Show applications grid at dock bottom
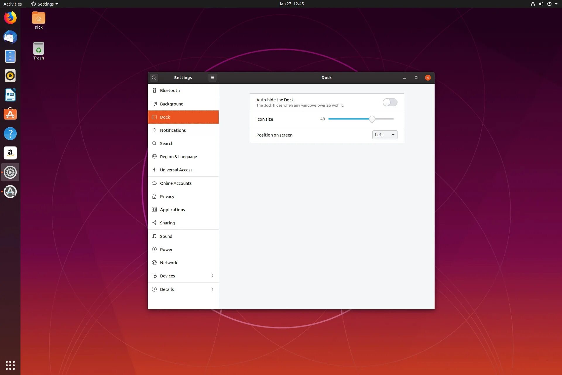Image resolution: width=562 pixels, height=375 pixels. point(10,365)
